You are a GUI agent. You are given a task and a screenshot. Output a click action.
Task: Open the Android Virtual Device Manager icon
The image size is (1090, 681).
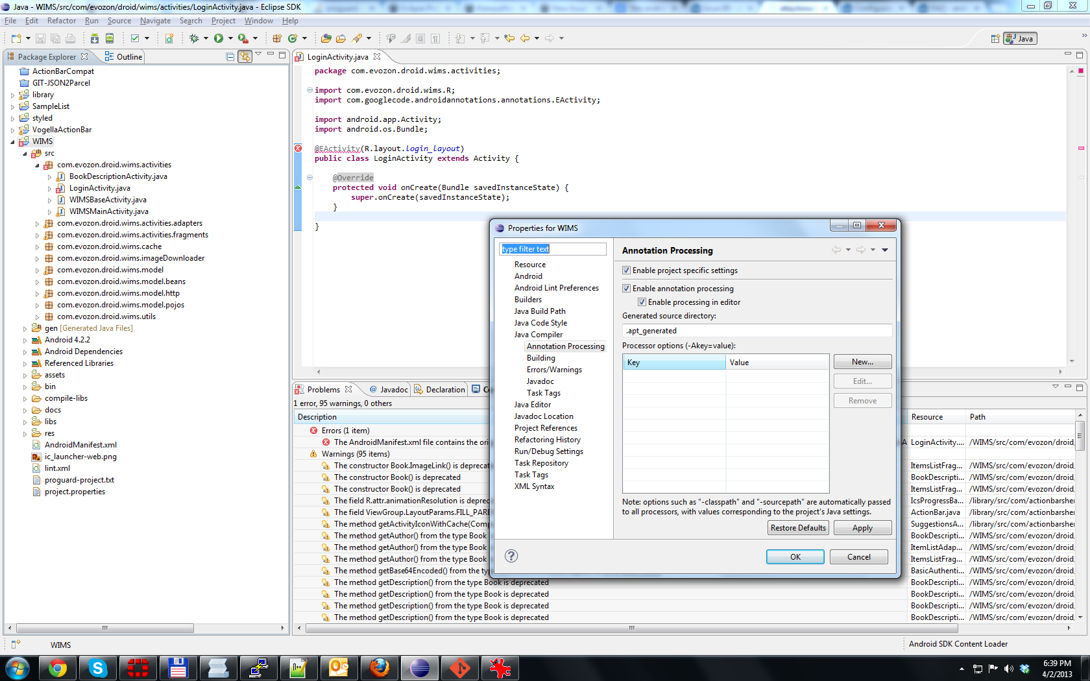110,38
